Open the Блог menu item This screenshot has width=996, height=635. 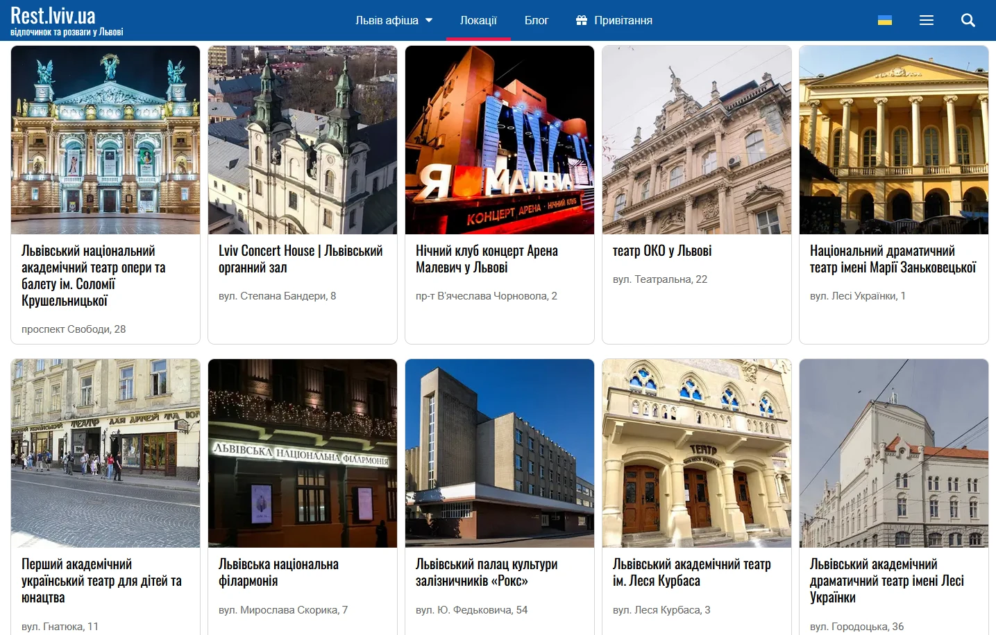537,20
